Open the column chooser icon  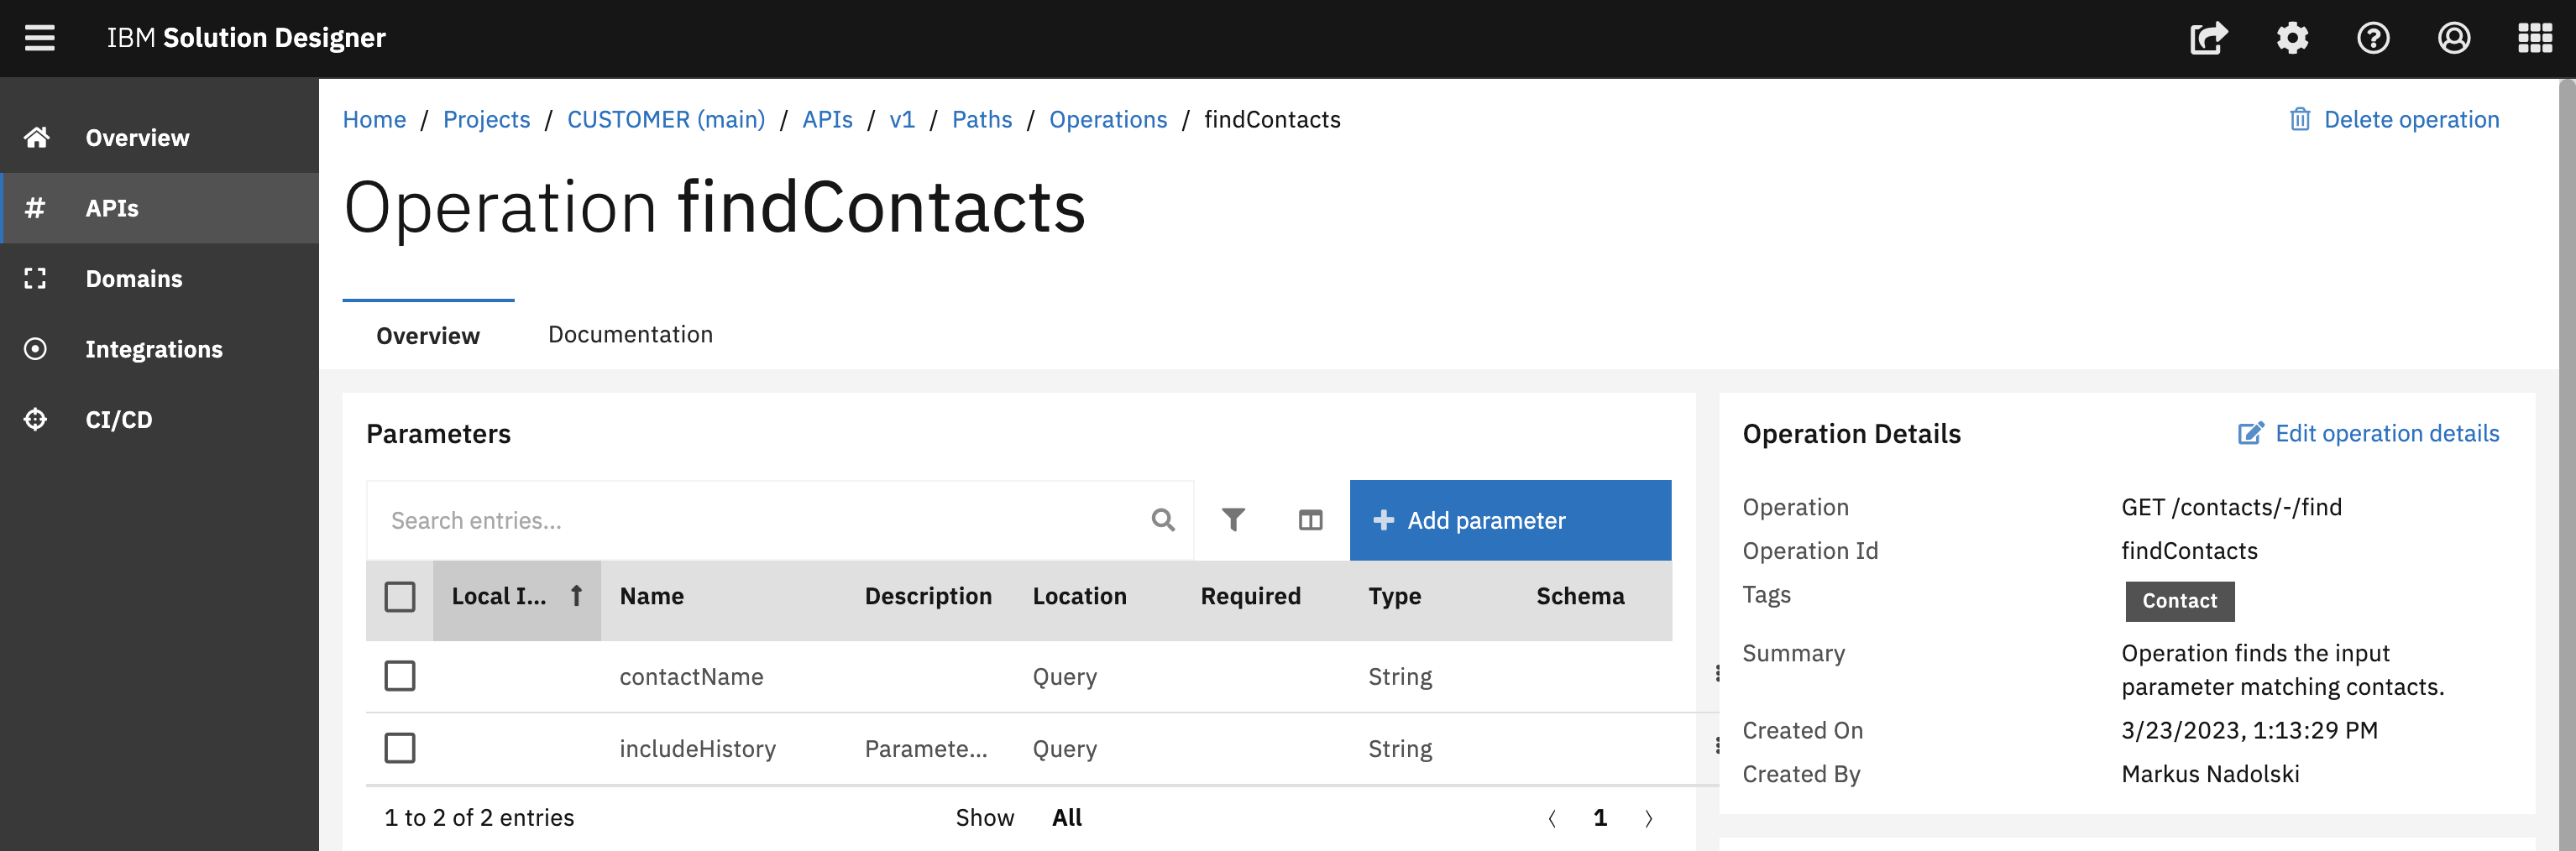[1310, 520]
